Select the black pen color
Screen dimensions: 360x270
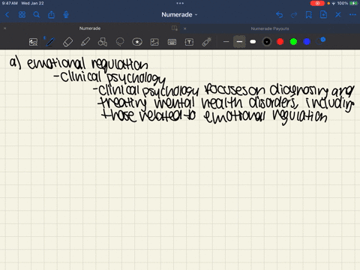click(267, 42)
